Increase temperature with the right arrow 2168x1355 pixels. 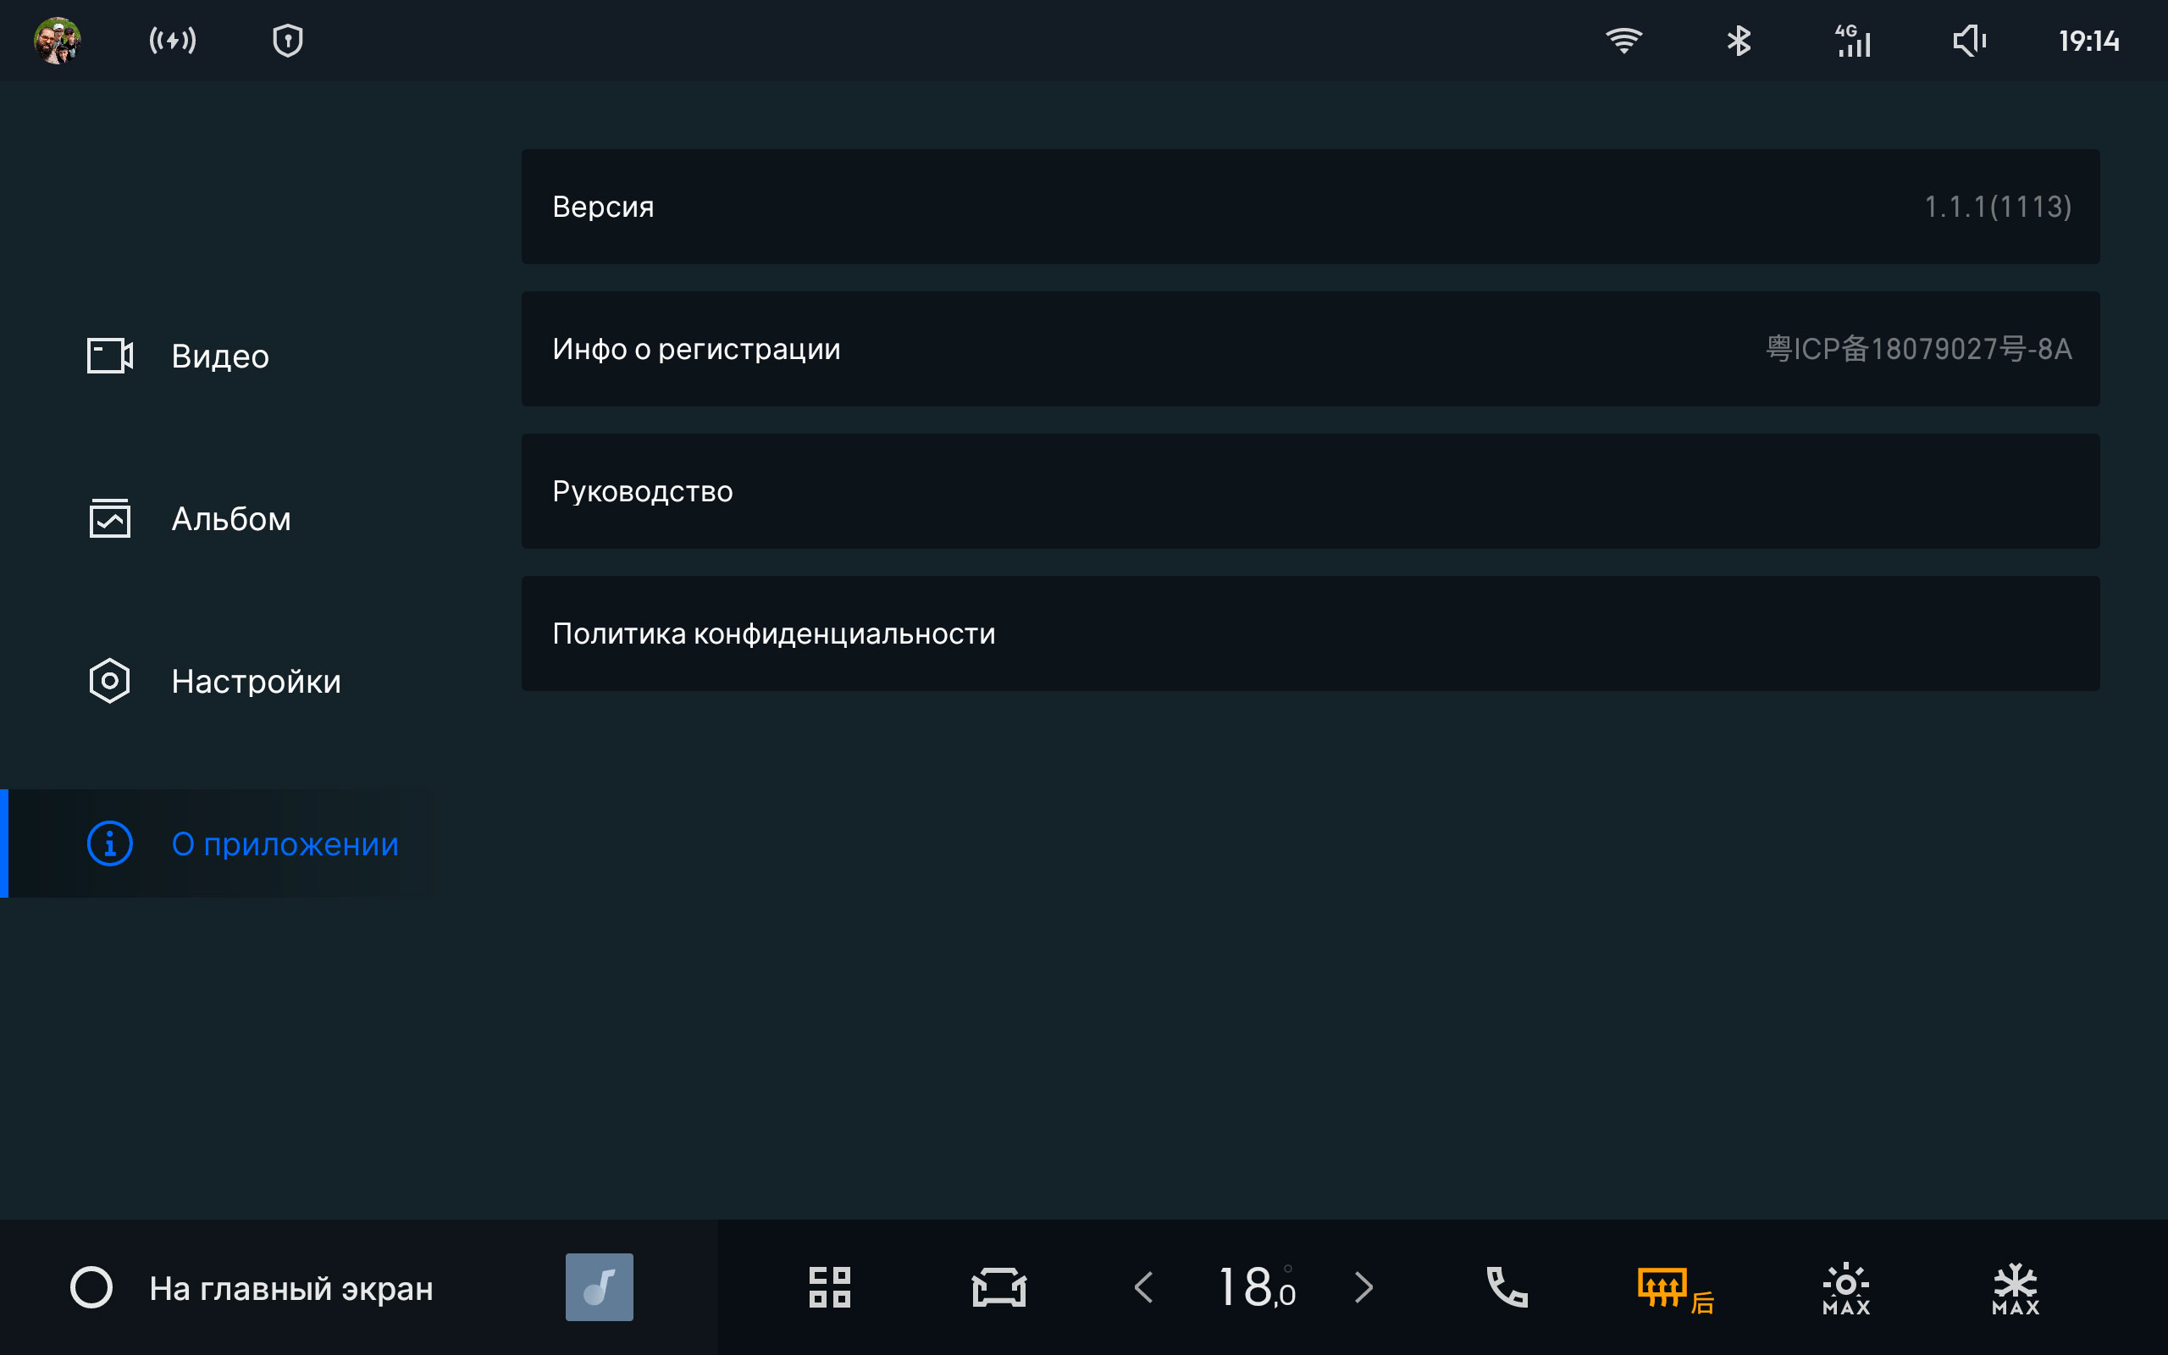click(x=1363, y=1287)
